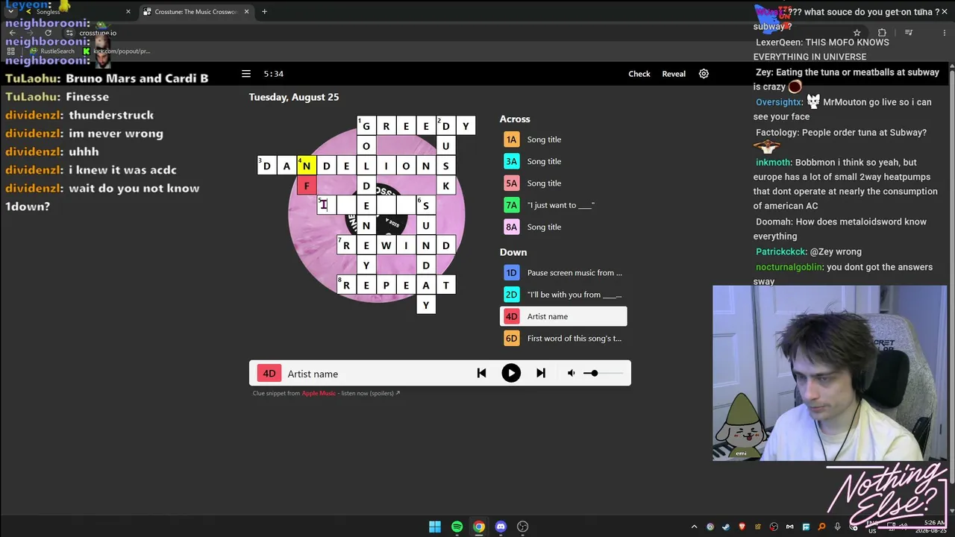Open the Windows Start menu

tap(435, 527)
